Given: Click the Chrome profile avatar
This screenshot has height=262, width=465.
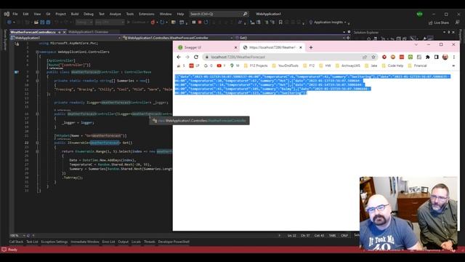Looking at the screenshot, I should [x=445, y=57].
